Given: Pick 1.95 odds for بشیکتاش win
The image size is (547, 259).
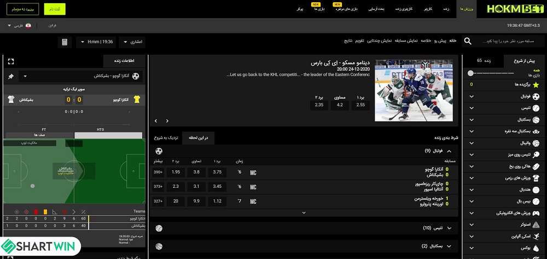Looking at the screenshot, I should click(176, 172).
